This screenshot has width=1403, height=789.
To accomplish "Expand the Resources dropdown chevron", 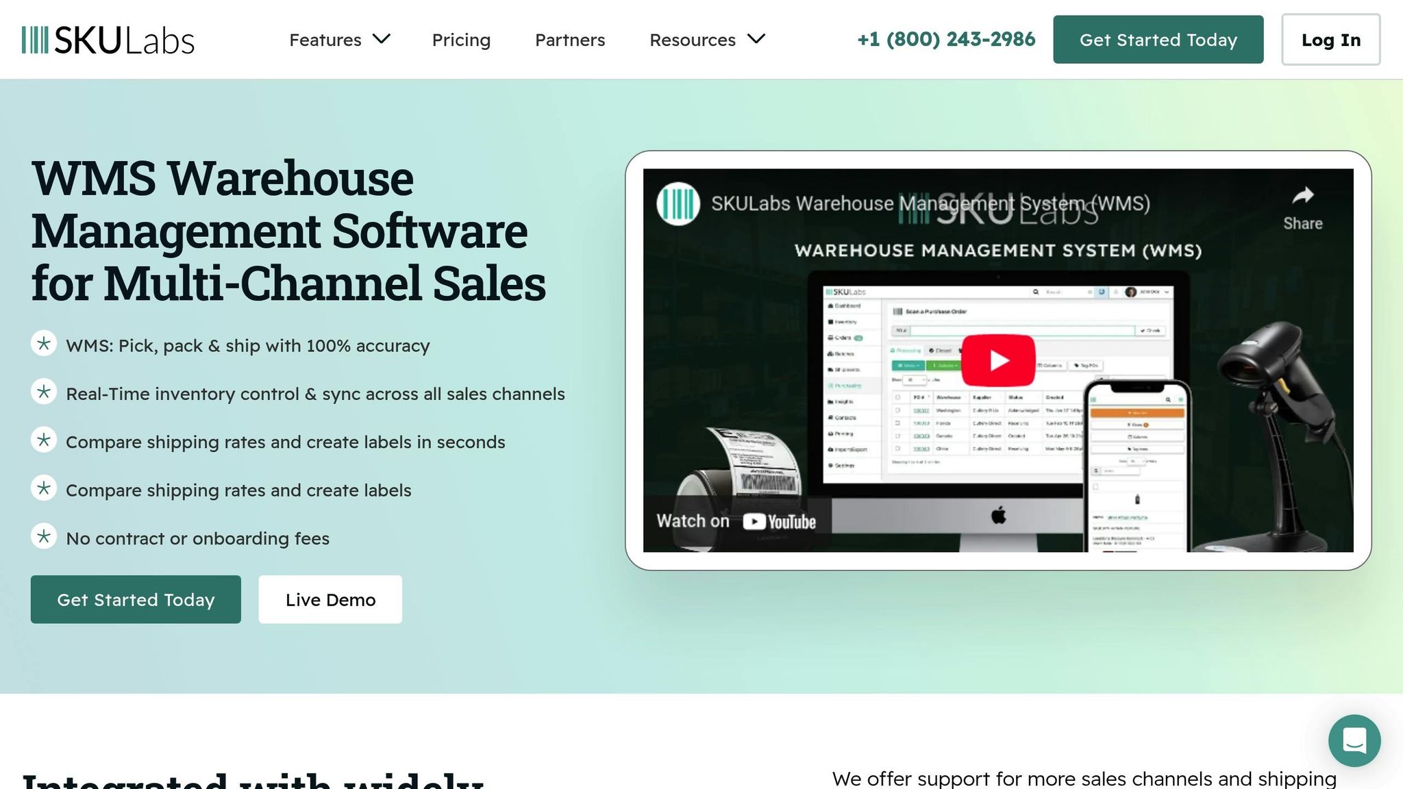I will point(756,39).
